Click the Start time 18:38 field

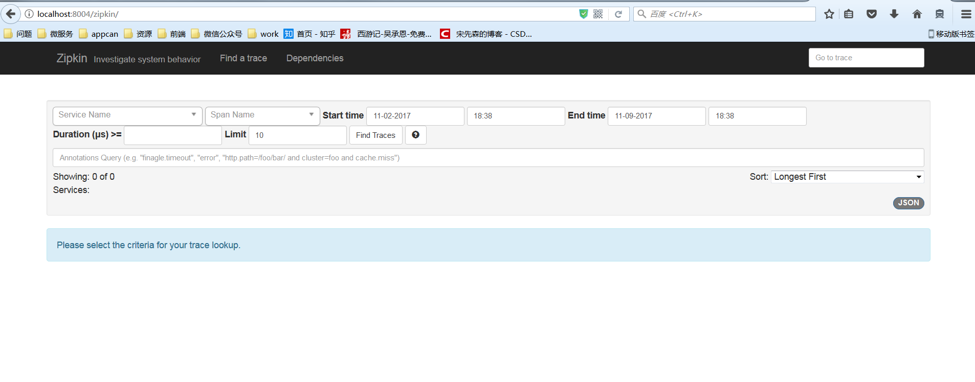click(516, 116)
